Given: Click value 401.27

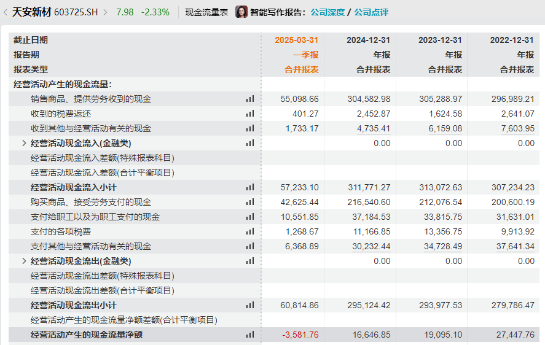Looking at the screenshot, I should click(x=305, y=114).
